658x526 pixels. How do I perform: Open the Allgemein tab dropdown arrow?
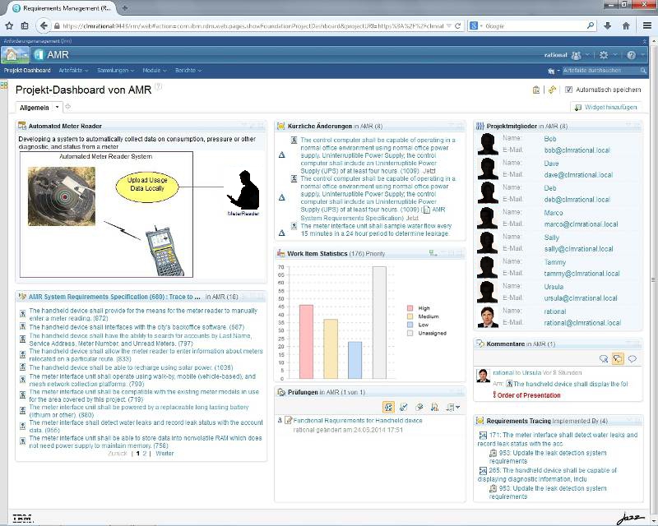pyautogui.click(x=57, y=107)
